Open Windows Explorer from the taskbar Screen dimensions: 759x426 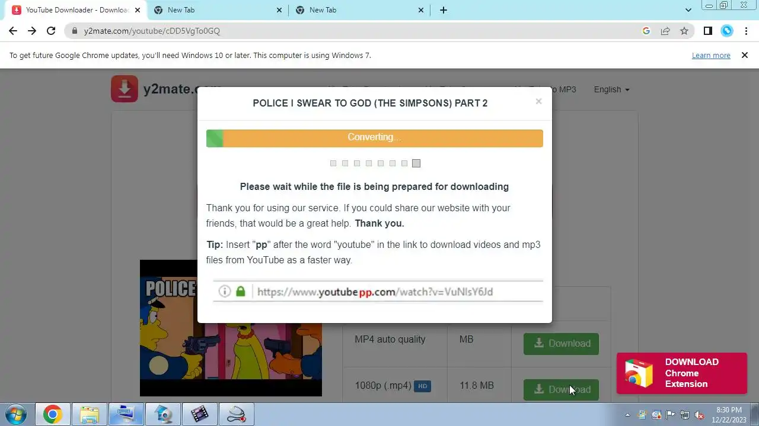tap(89, 414)
